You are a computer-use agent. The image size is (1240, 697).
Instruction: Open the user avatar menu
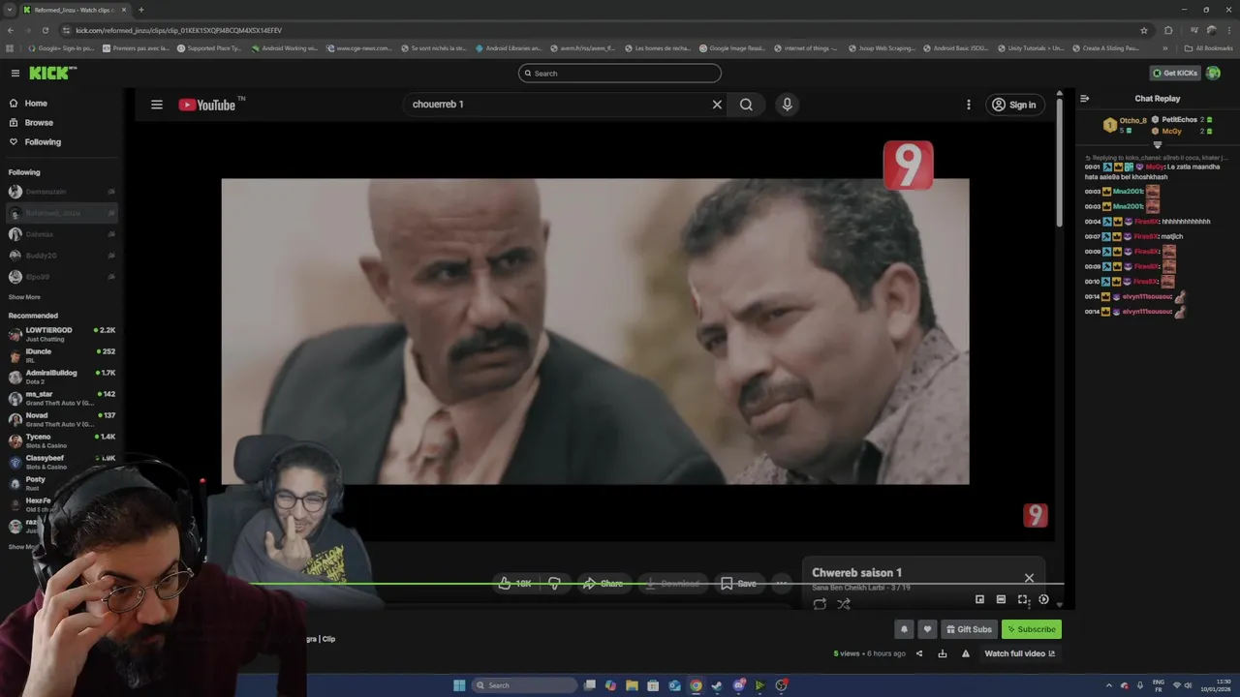click(1213, 73)
